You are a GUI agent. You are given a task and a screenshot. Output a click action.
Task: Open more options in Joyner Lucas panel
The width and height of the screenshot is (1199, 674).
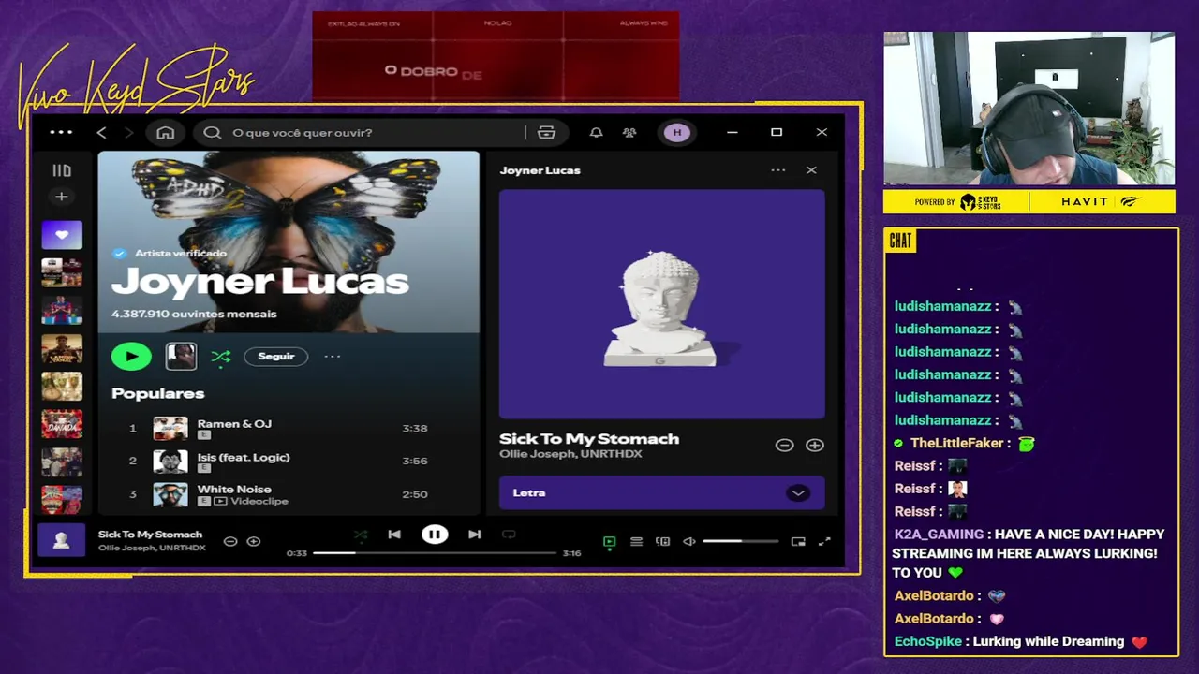778,170
